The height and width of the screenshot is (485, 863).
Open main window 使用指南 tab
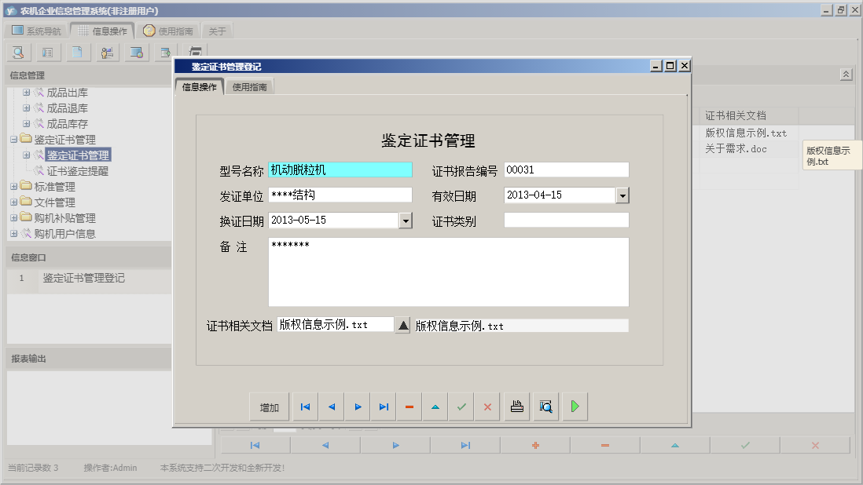(168, 31)
